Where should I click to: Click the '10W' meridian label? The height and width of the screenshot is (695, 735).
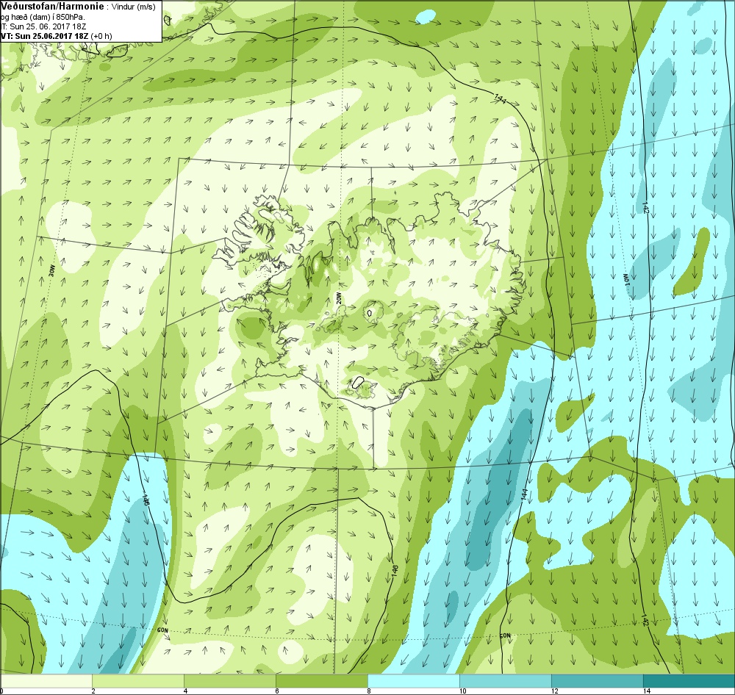point(625,279)
